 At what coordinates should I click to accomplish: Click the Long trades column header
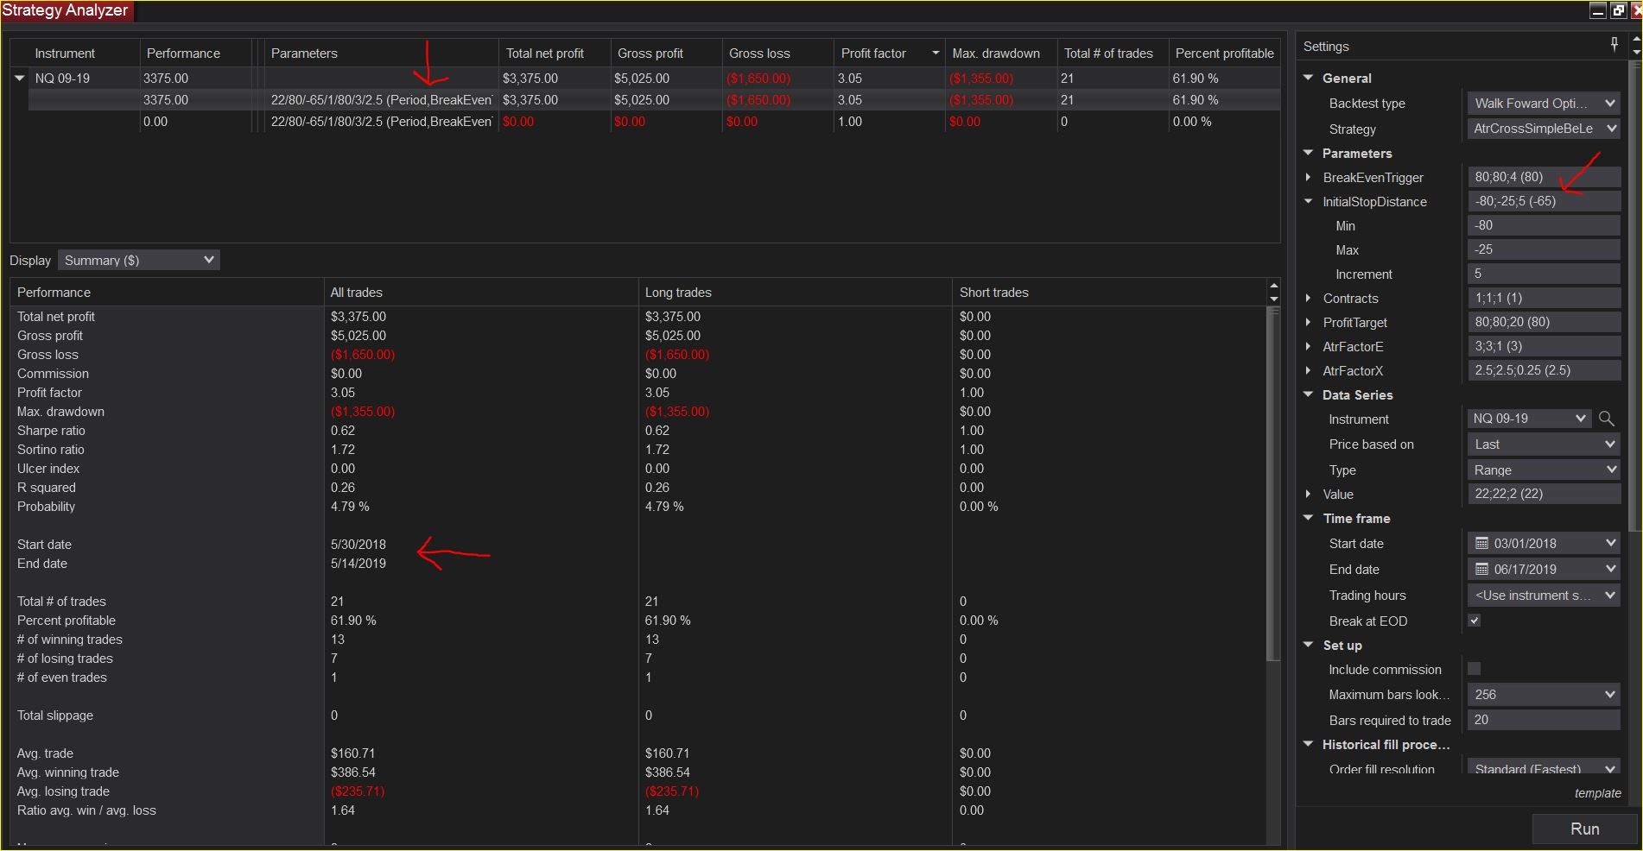tap(795, 293)
